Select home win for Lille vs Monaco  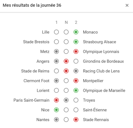pos(56,32)
